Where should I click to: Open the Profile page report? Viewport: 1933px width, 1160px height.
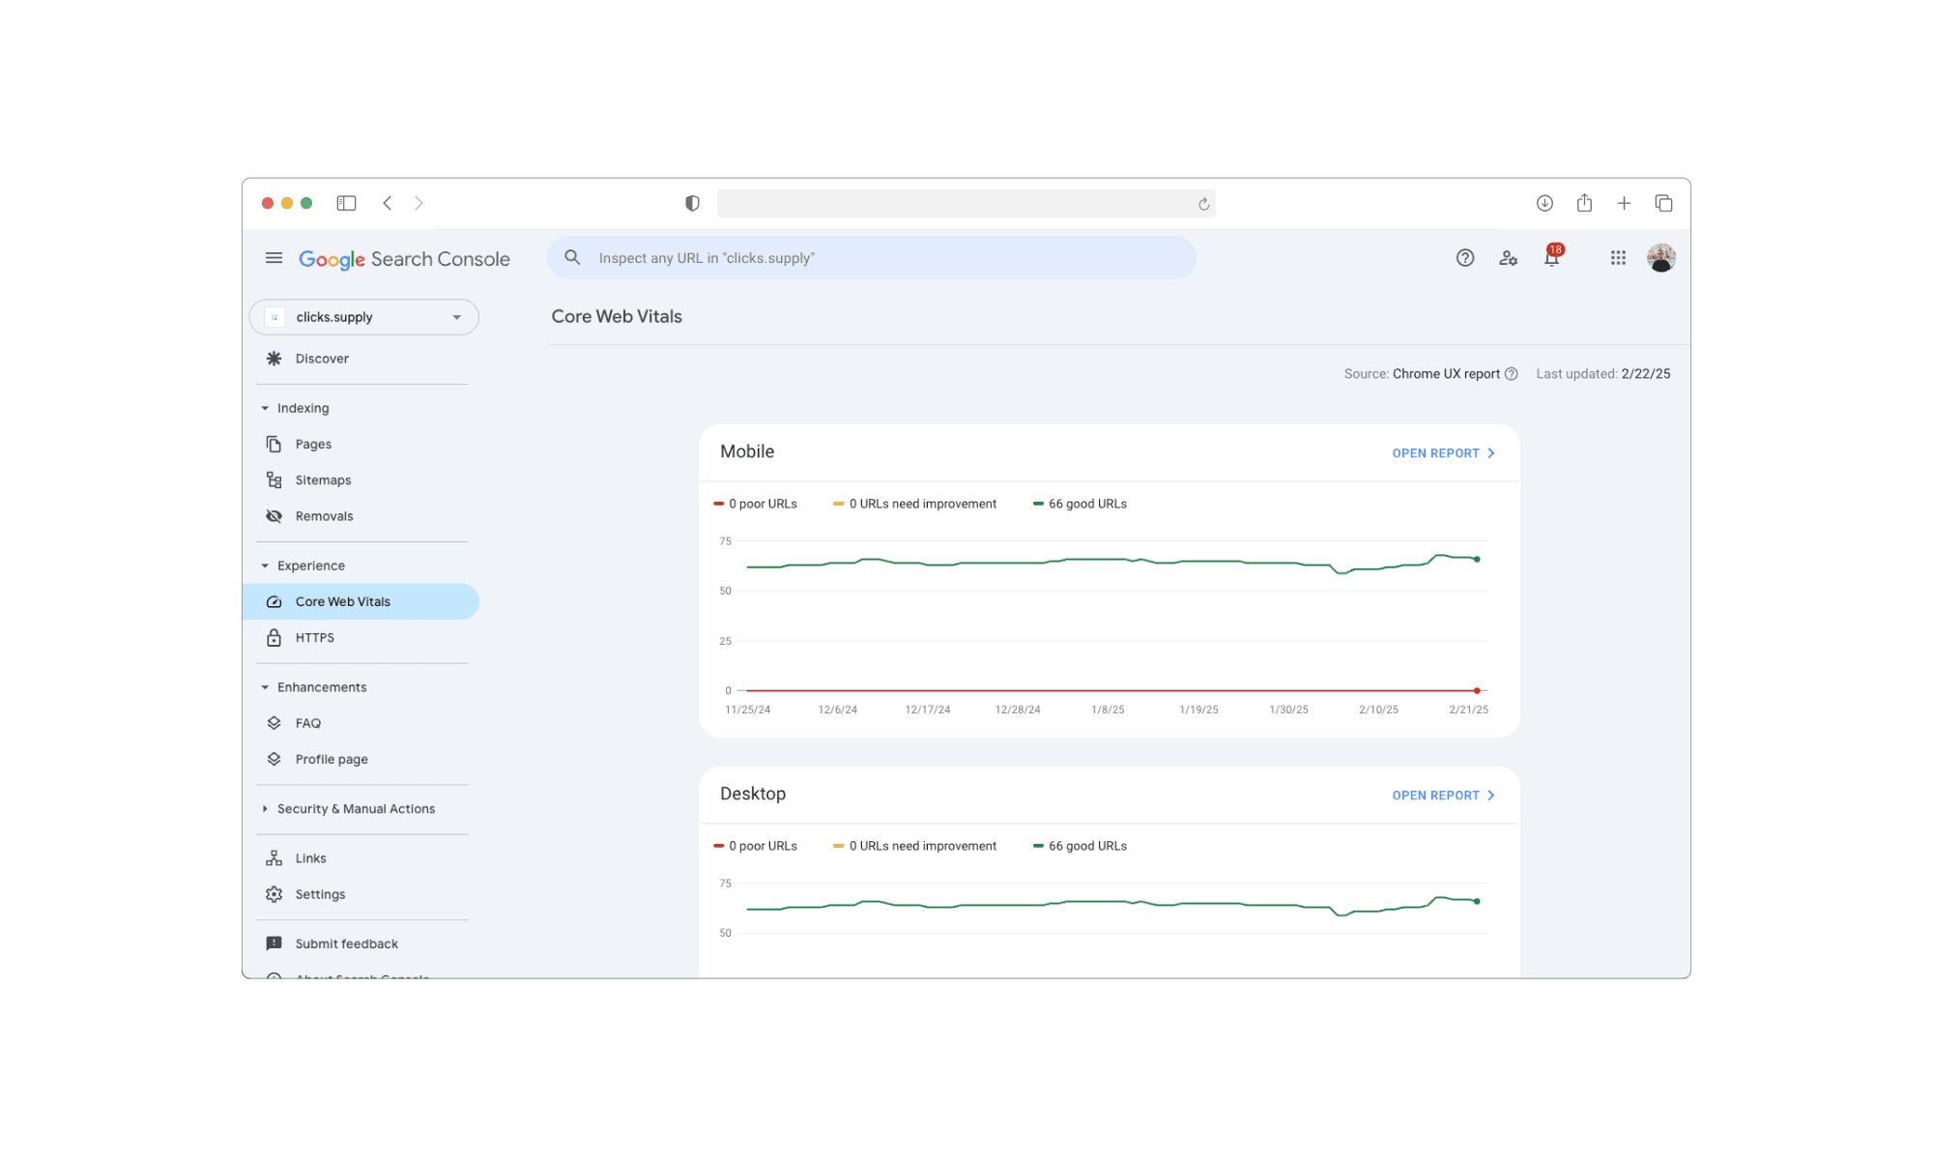(x=332, y=760)
